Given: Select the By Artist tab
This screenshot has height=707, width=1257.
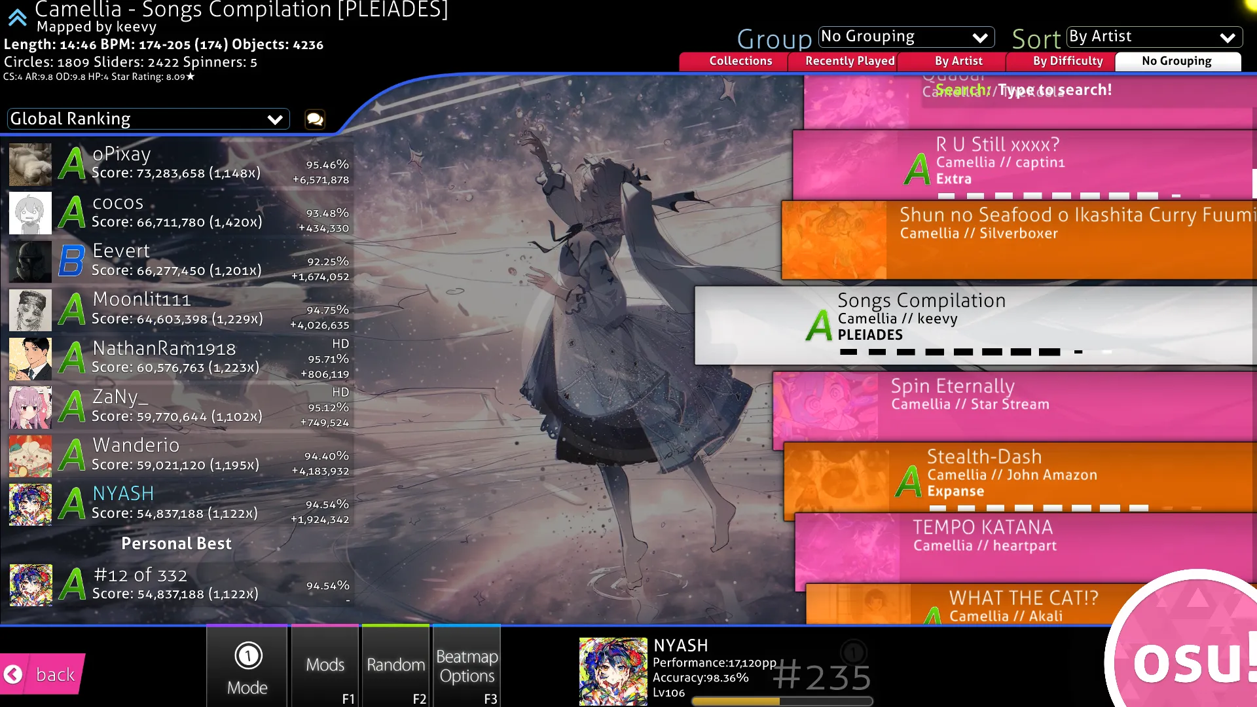Looking at the screenshot, I should [x=953, y=61].
